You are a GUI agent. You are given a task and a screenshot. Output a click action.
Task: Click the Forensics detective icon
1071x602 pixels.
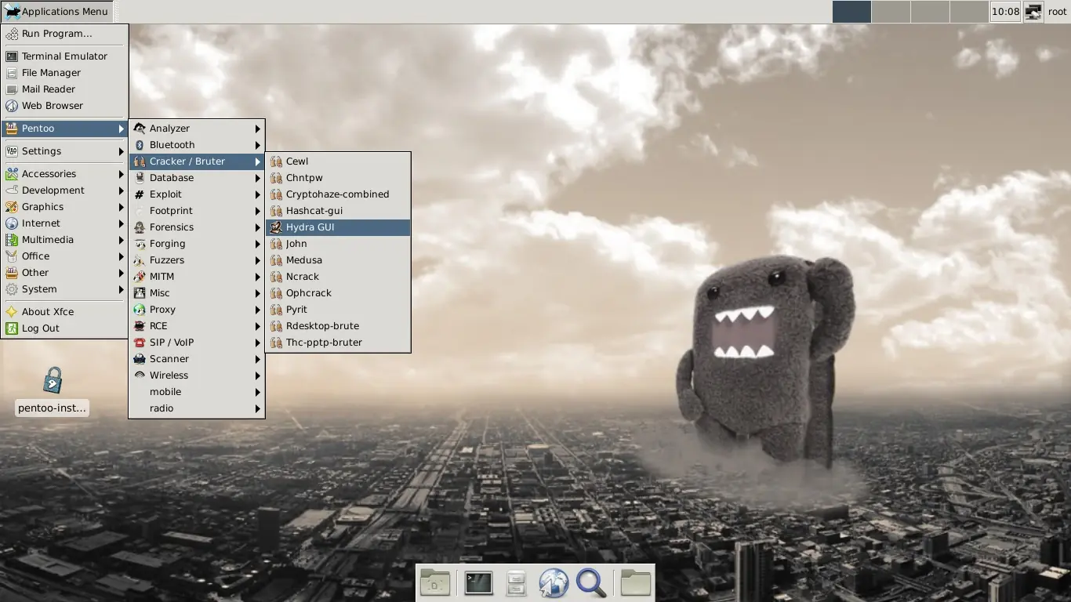(x=140, y=227)
